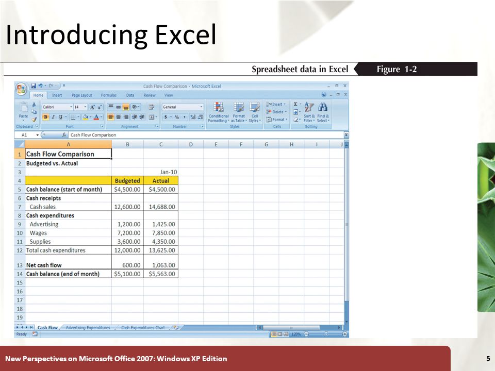495x371 pixels.
Task: Switch to Page Layout view in status bar
Action: pyautogui.click(x=279, y=334)
